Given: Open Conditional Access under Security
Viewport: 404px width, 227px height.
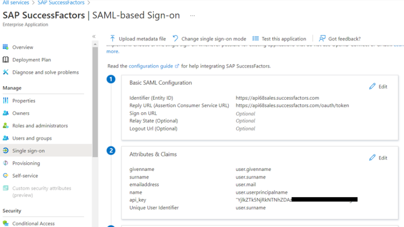Looking at the screenshot, I should pyautogui.click(x=33, y=223).
